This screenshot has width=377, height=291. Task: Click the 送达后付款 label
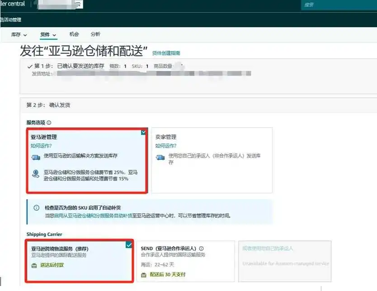(52, 265)
